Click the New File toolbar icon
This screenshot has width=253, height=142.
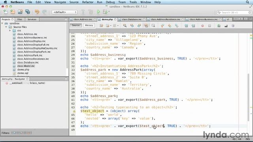(6, 12)
